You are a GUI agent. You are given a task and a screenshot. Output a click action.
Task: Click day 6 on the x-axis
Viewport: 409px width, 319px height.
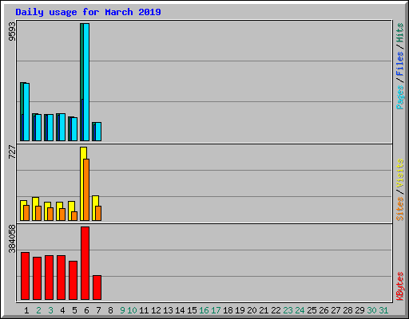(86, 310)
